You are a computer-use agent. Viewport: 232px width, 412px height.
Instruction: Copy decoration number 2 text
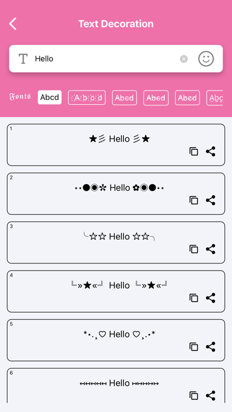(194, 200)
